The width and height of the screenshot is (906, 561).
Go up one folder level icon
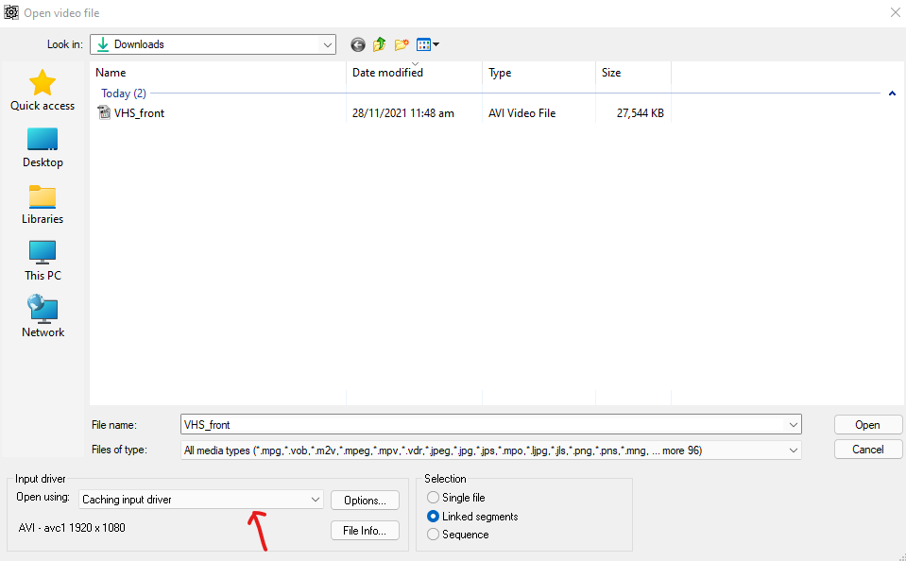pyautogui.click(x=379, y=44)
